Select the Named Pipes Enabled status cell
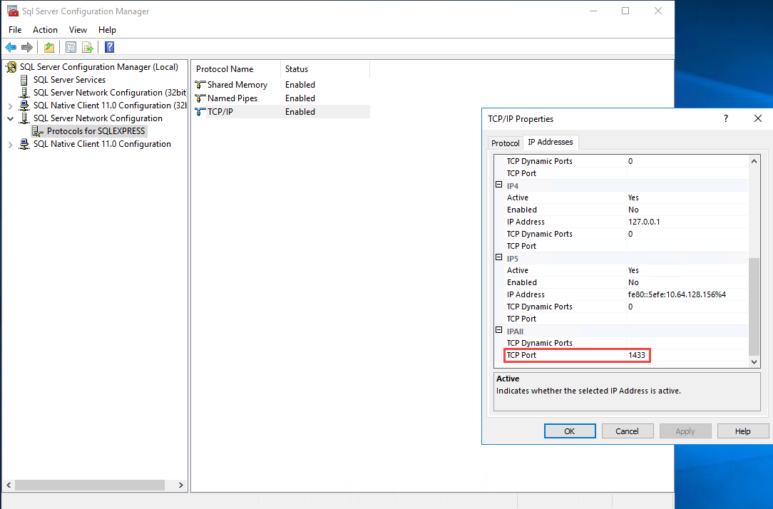This screenshot has width=773, height=509. click(300, 98)
